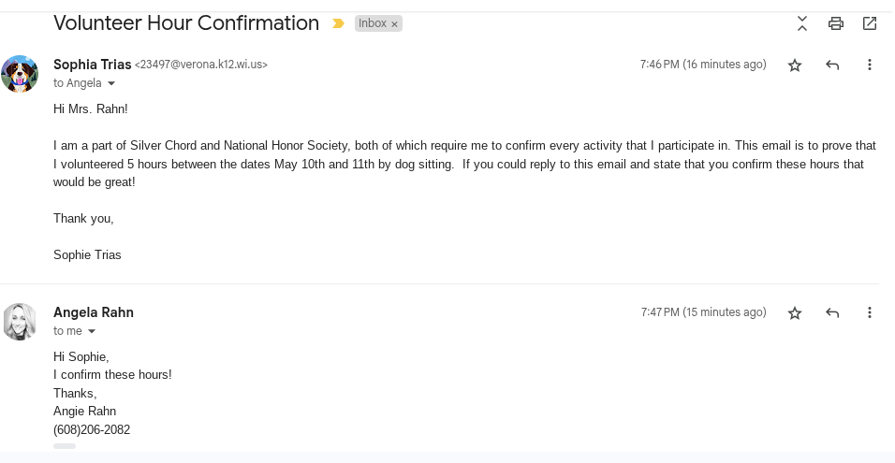The image size is (895, 463).
Task: Star Sophia Trias's message
Action: 795,65
